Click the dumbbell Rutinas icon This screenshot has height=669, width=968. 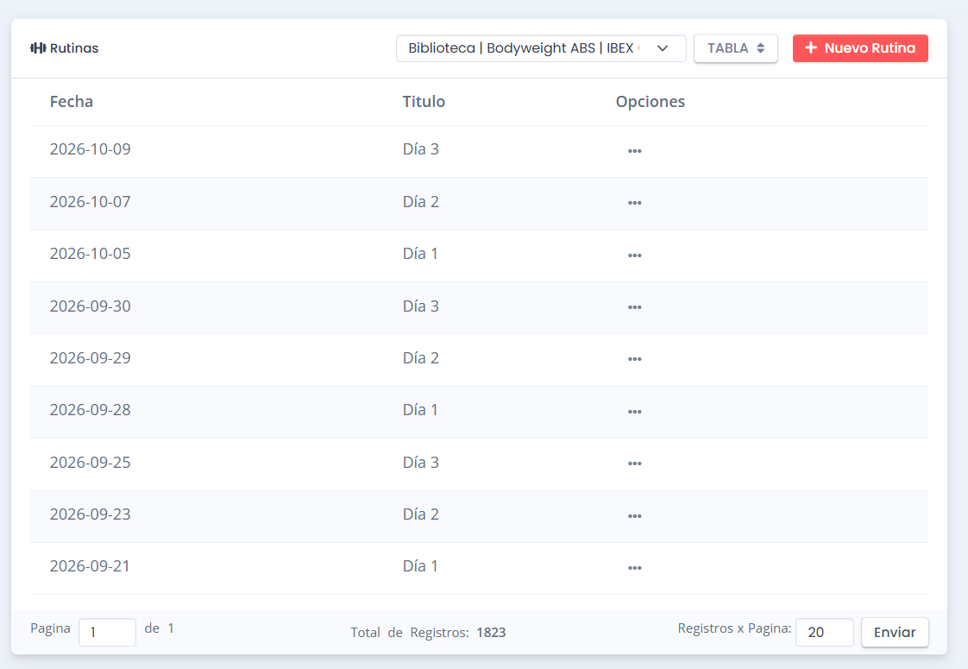38,48
